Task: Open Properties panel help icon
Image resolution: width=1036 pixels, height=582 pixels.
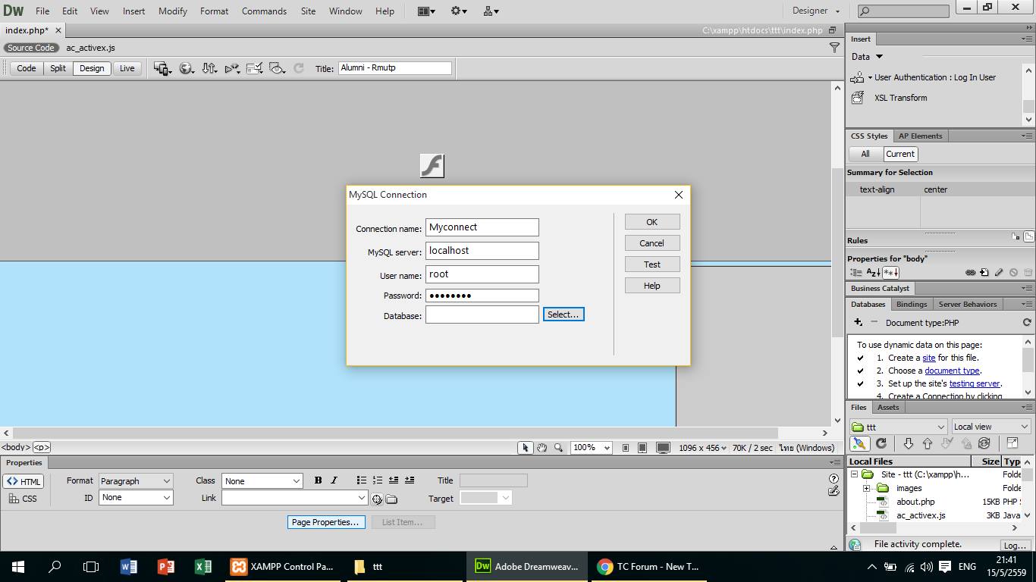Action: (x=834, y=478)
